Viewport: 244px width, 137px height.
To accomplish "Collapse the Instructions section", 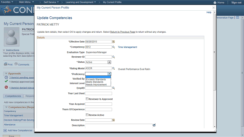I will 4,50.
